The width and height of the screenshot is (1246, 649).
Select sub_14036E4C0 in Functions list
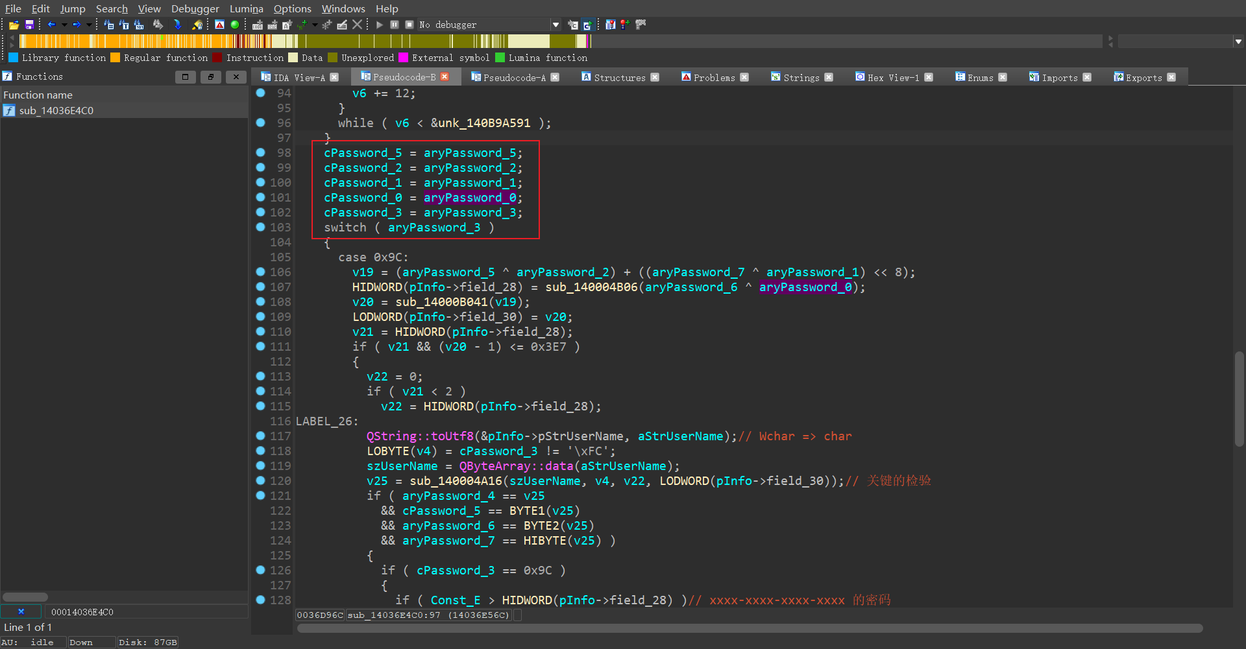56,111
